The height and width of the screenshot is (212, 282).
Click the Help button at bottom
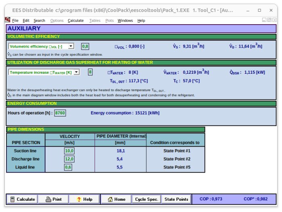(x=84, y=199)
